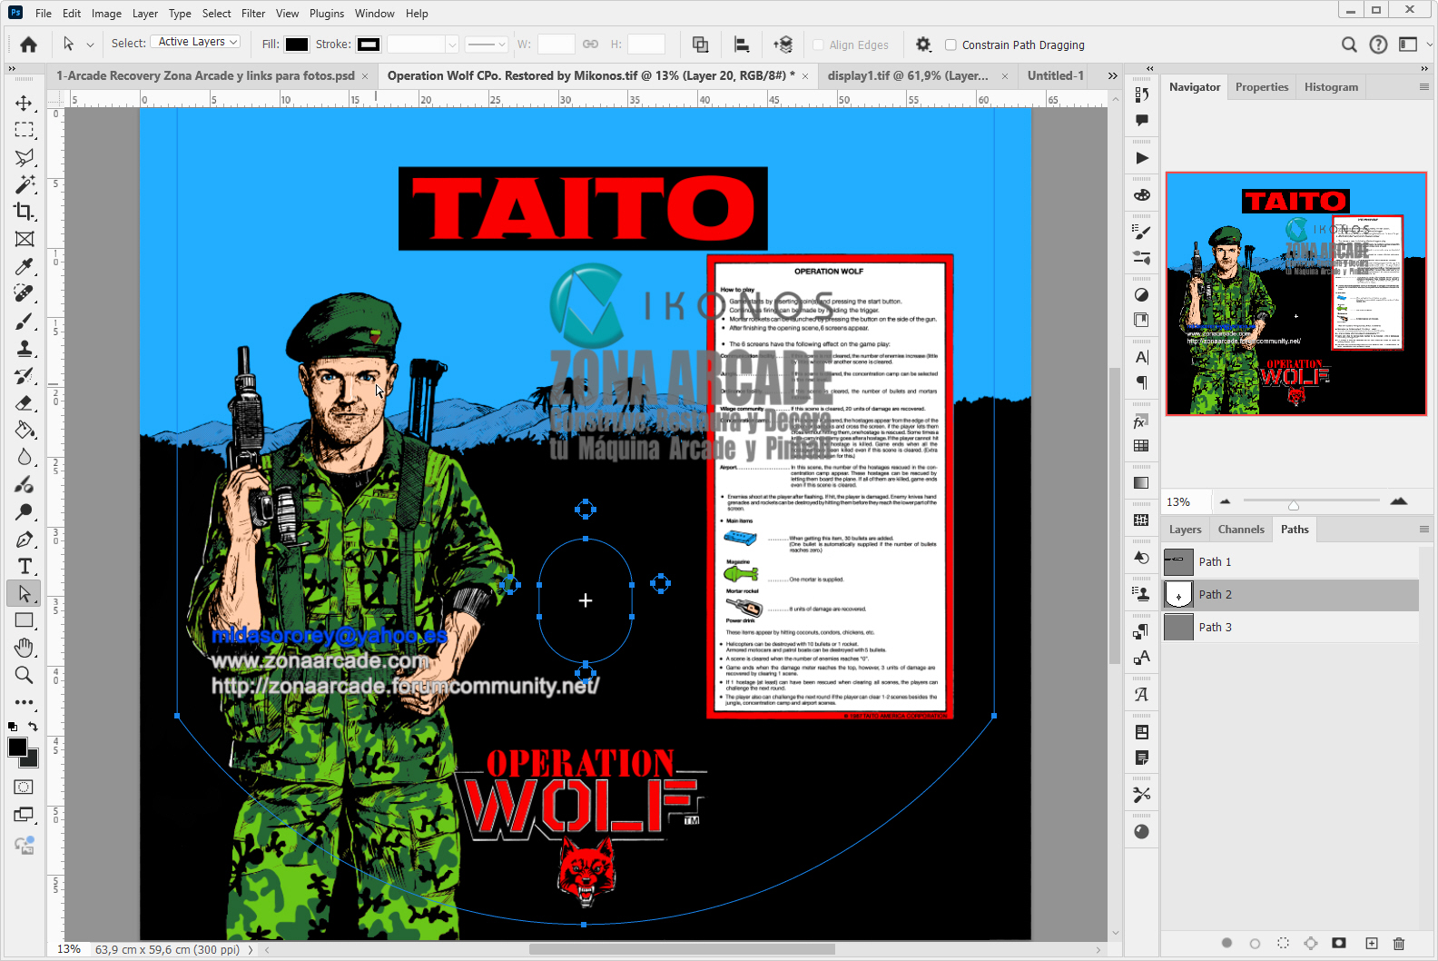Select the Brush tool
1438x961 pixels.
coord(25,322)
